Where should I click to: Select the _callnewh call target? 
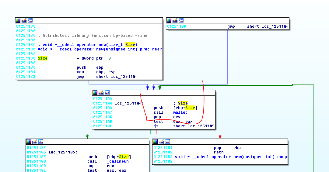(x=117, y=161)
